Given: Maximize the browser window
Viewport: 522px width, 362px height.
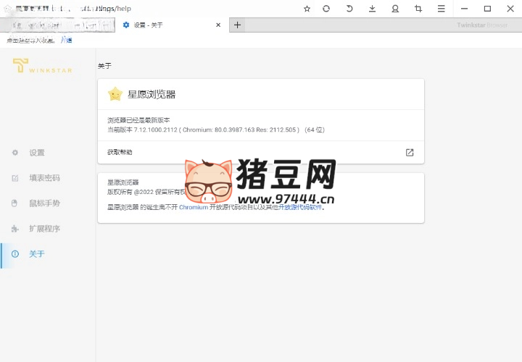Looking at the screenshot, I should tap(487, 9).
